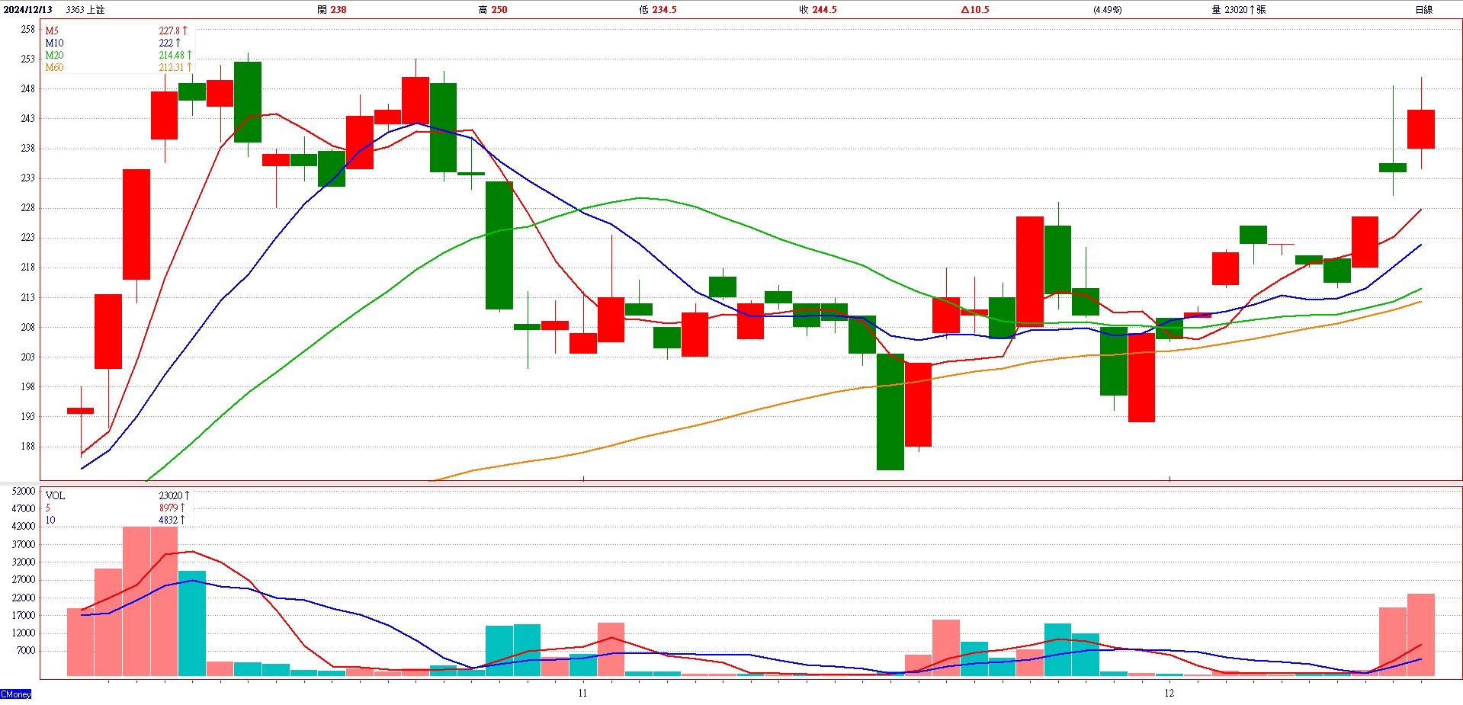Click the 223 price axis label
This screenshot has width=1463, height=705.
(27, 237)
